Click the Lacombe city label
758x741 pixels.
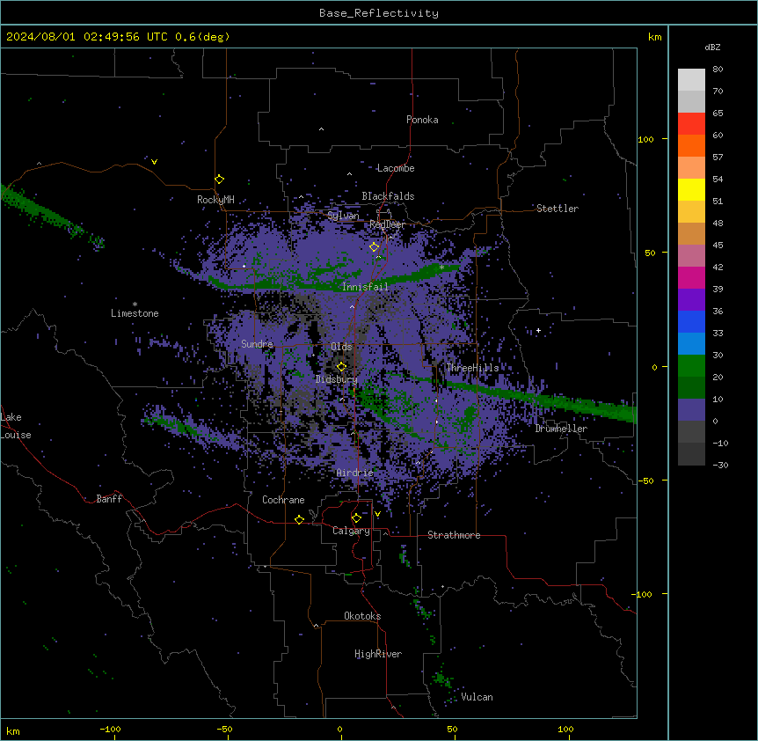396,168
